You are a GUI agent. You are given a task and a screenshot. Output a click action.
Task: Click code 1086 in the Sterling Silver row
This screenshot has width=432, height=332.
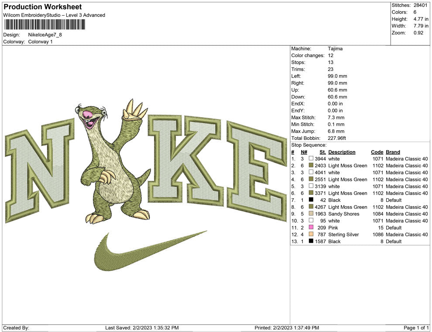point(378,234)
